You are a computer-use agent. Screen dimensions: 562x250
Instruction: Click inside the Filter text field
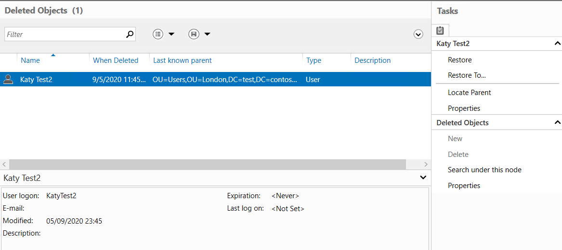[x=65, y=34]
